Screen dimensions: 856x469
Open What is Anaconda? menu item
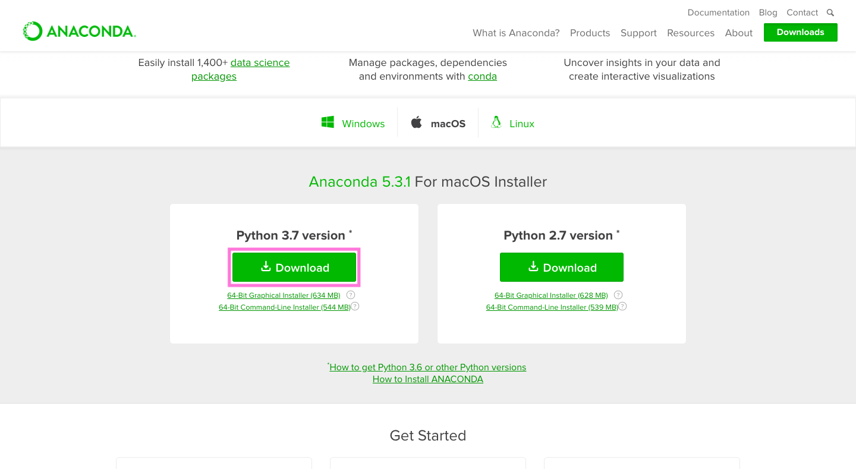(516, 33)
